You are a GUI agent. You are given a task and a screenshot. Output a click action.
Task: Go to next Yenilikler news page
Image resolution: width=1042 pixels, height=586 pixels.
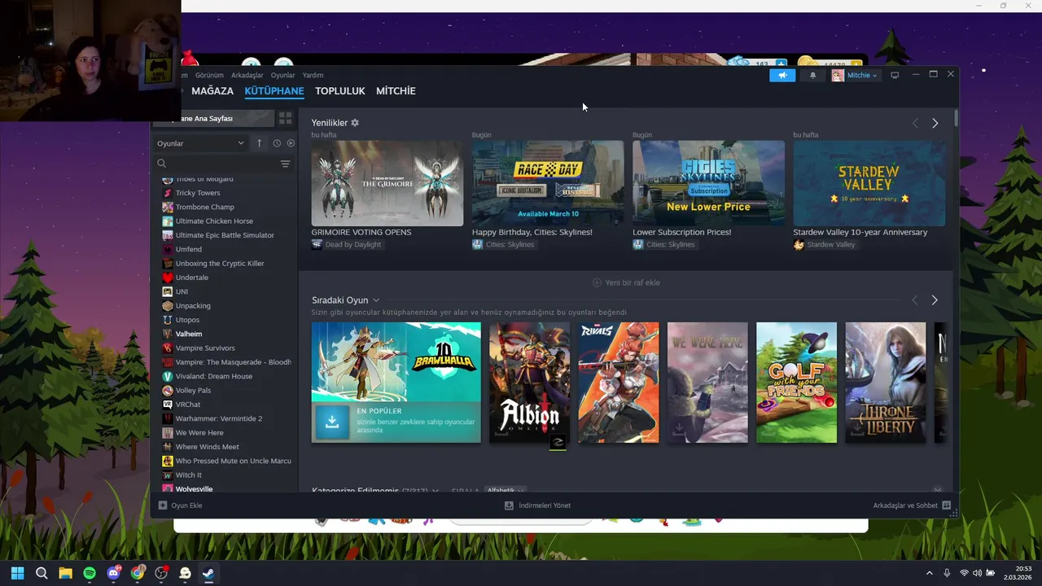click(935, 123)
